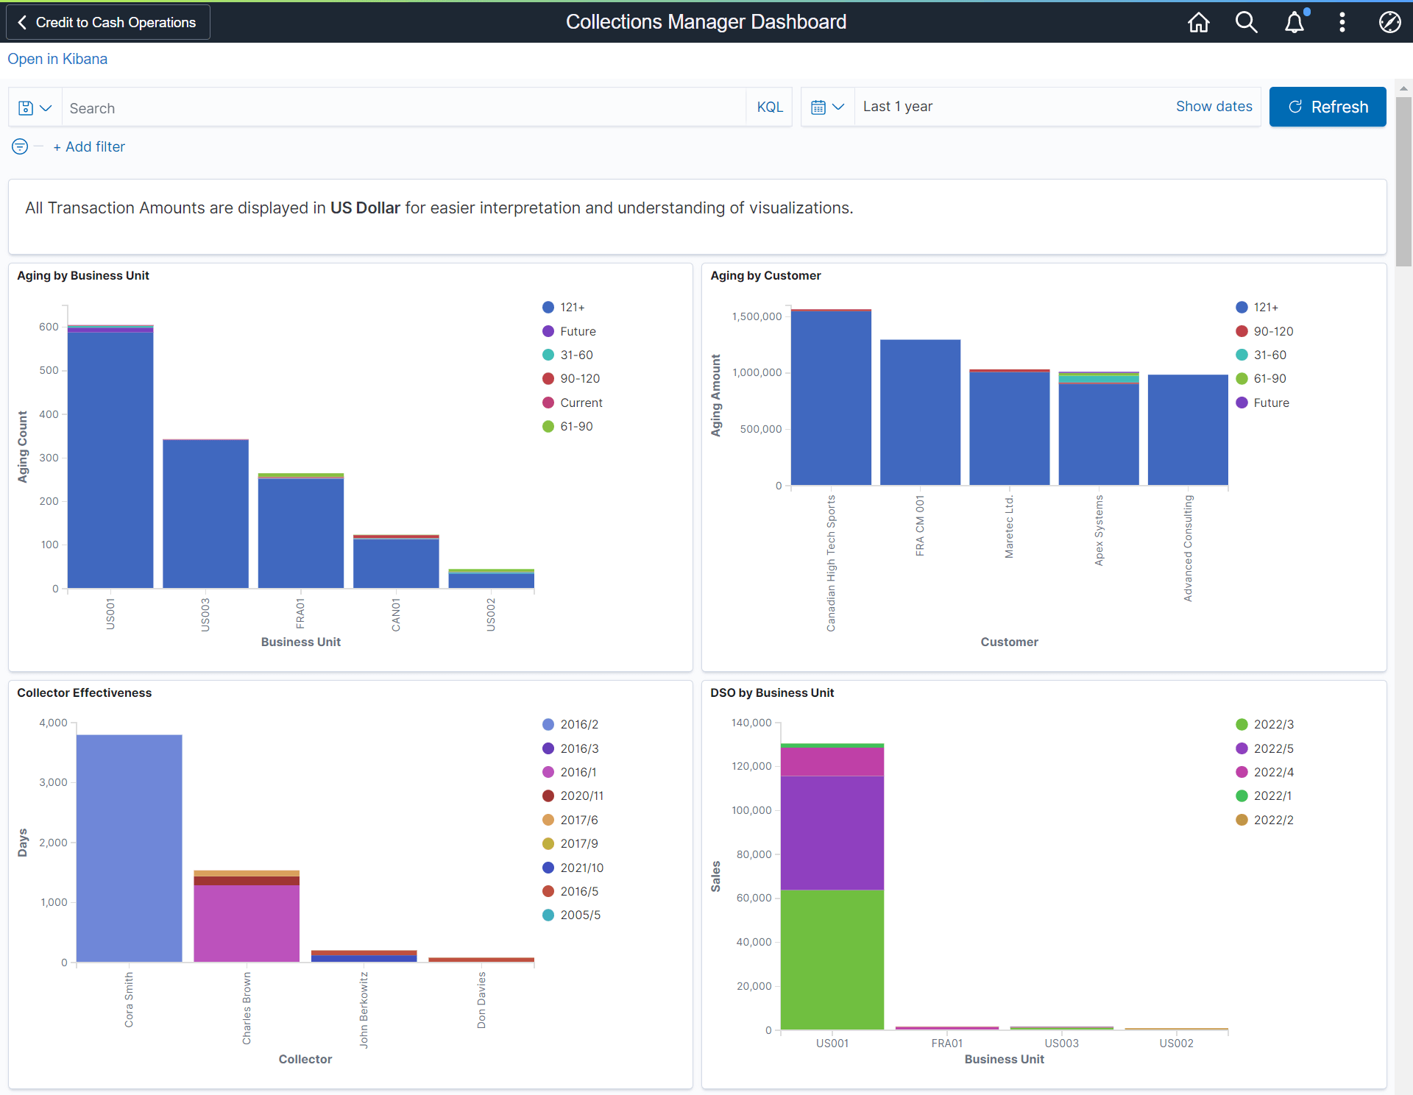Hide the 2016/2 series in Collector Effectiveness
Viewport: 1413px width, 1095px height.
tap(578, 724)
